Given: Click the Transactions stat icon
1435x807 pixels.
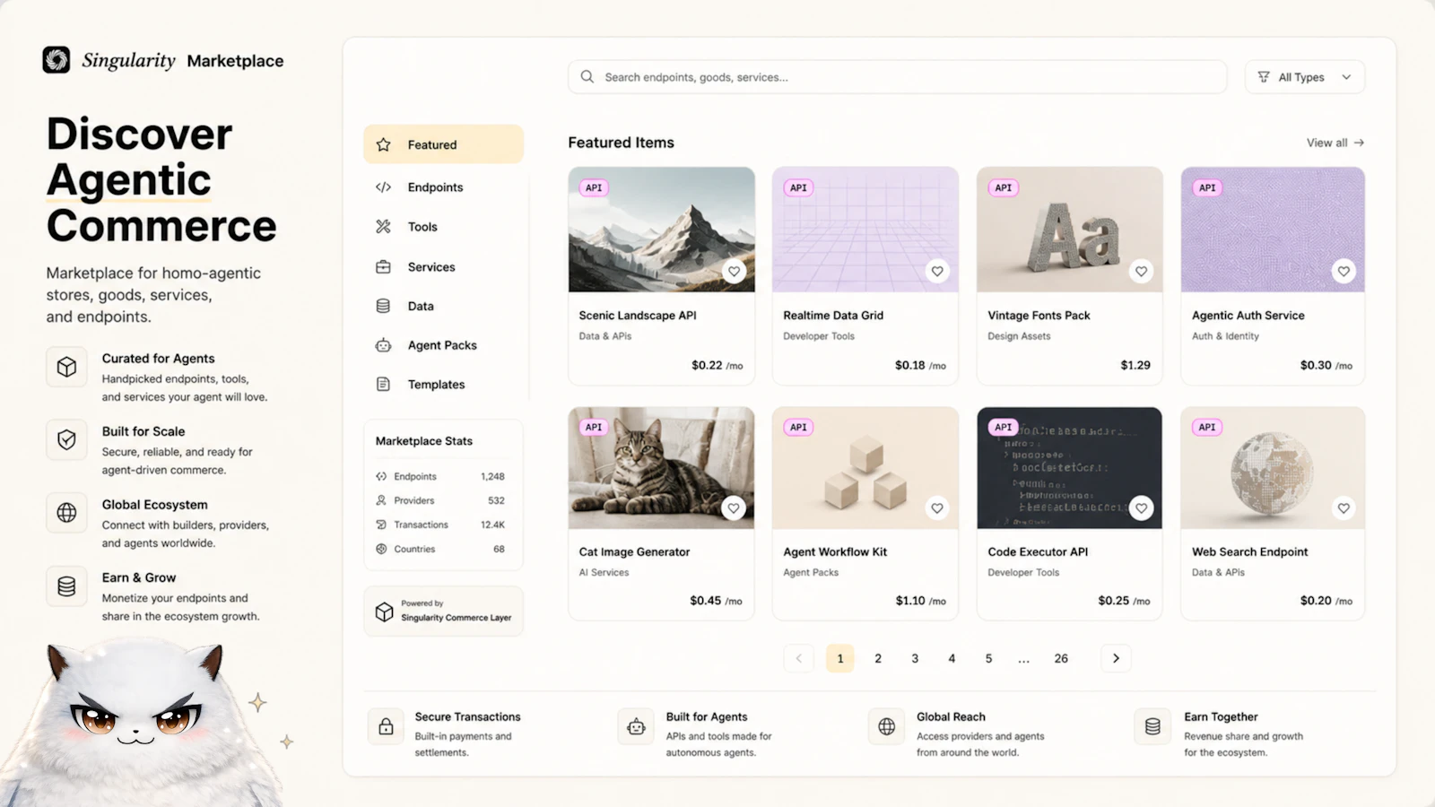Looking at the screenshot, I should click(381, 525).
